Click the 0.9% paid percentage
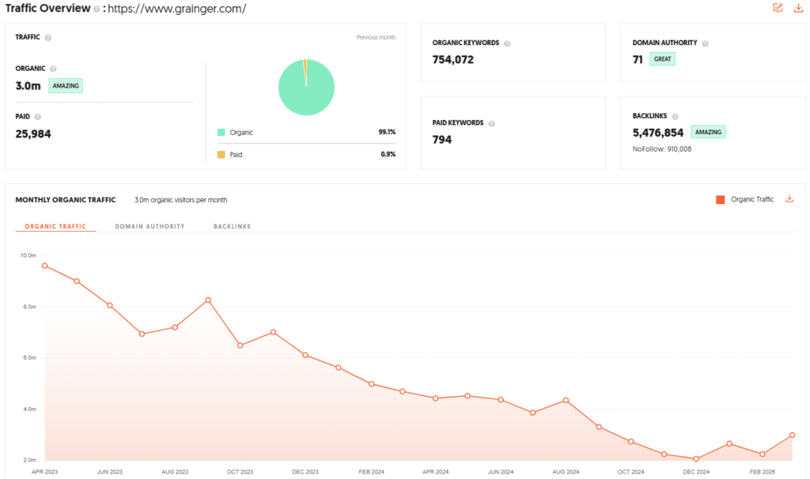Screen dimensions: 810x479 point(388,154)
